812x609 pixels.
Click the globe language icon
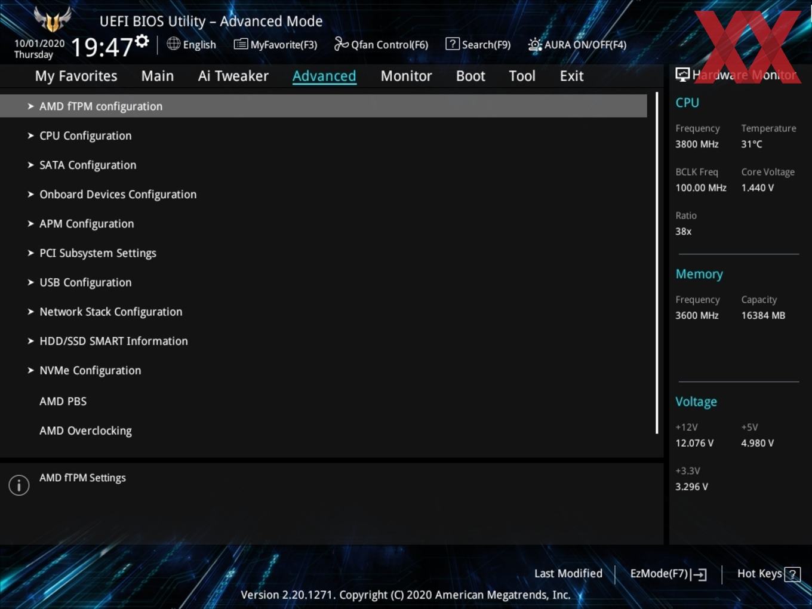pyautogui.click(x=173, y=44)
